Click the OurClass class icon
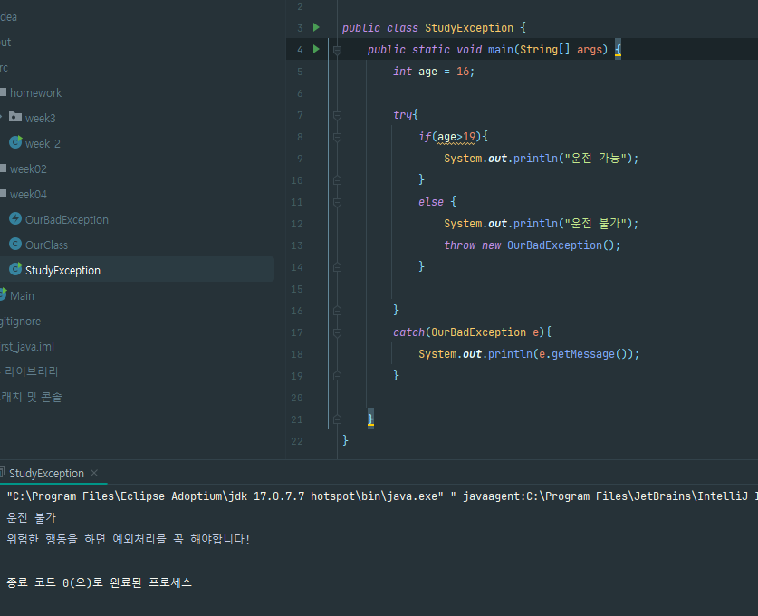 click(x=15, y=245)
